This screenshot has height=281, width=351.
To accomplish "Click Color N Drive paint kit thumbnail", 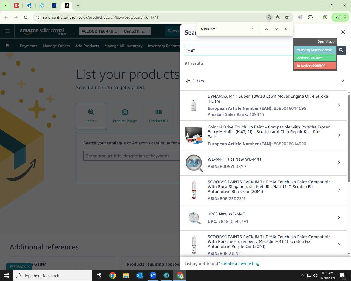I will click(x=194, y=135).
